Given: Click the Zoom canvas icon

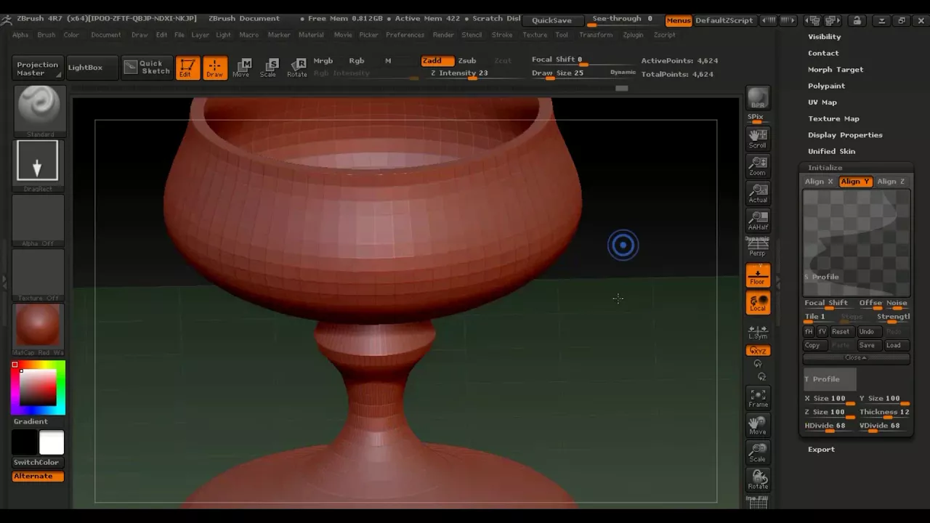Looking at the screenshot, I should tap(758, 166).
